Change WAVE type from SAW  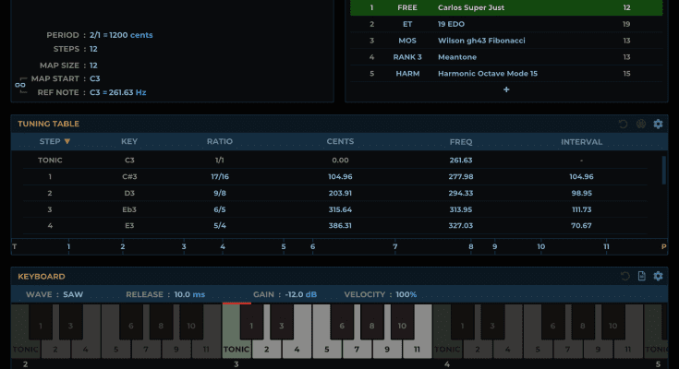74,294
